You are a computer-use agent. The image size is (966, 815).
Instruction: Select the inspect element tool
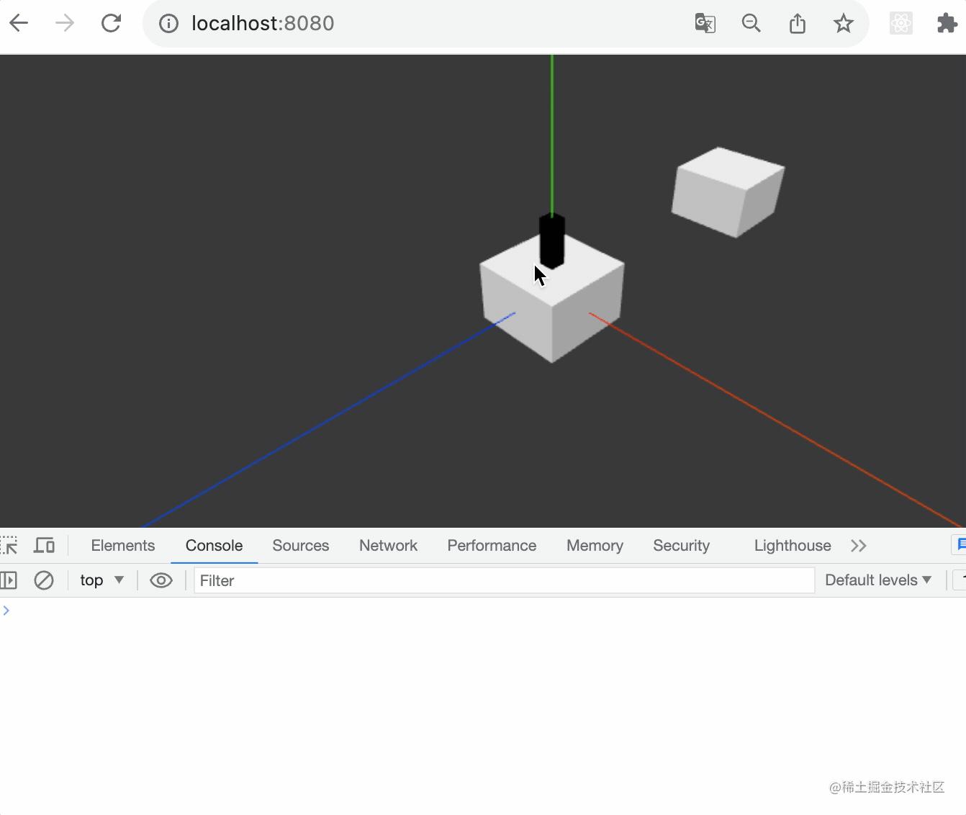tap(9, 545)
